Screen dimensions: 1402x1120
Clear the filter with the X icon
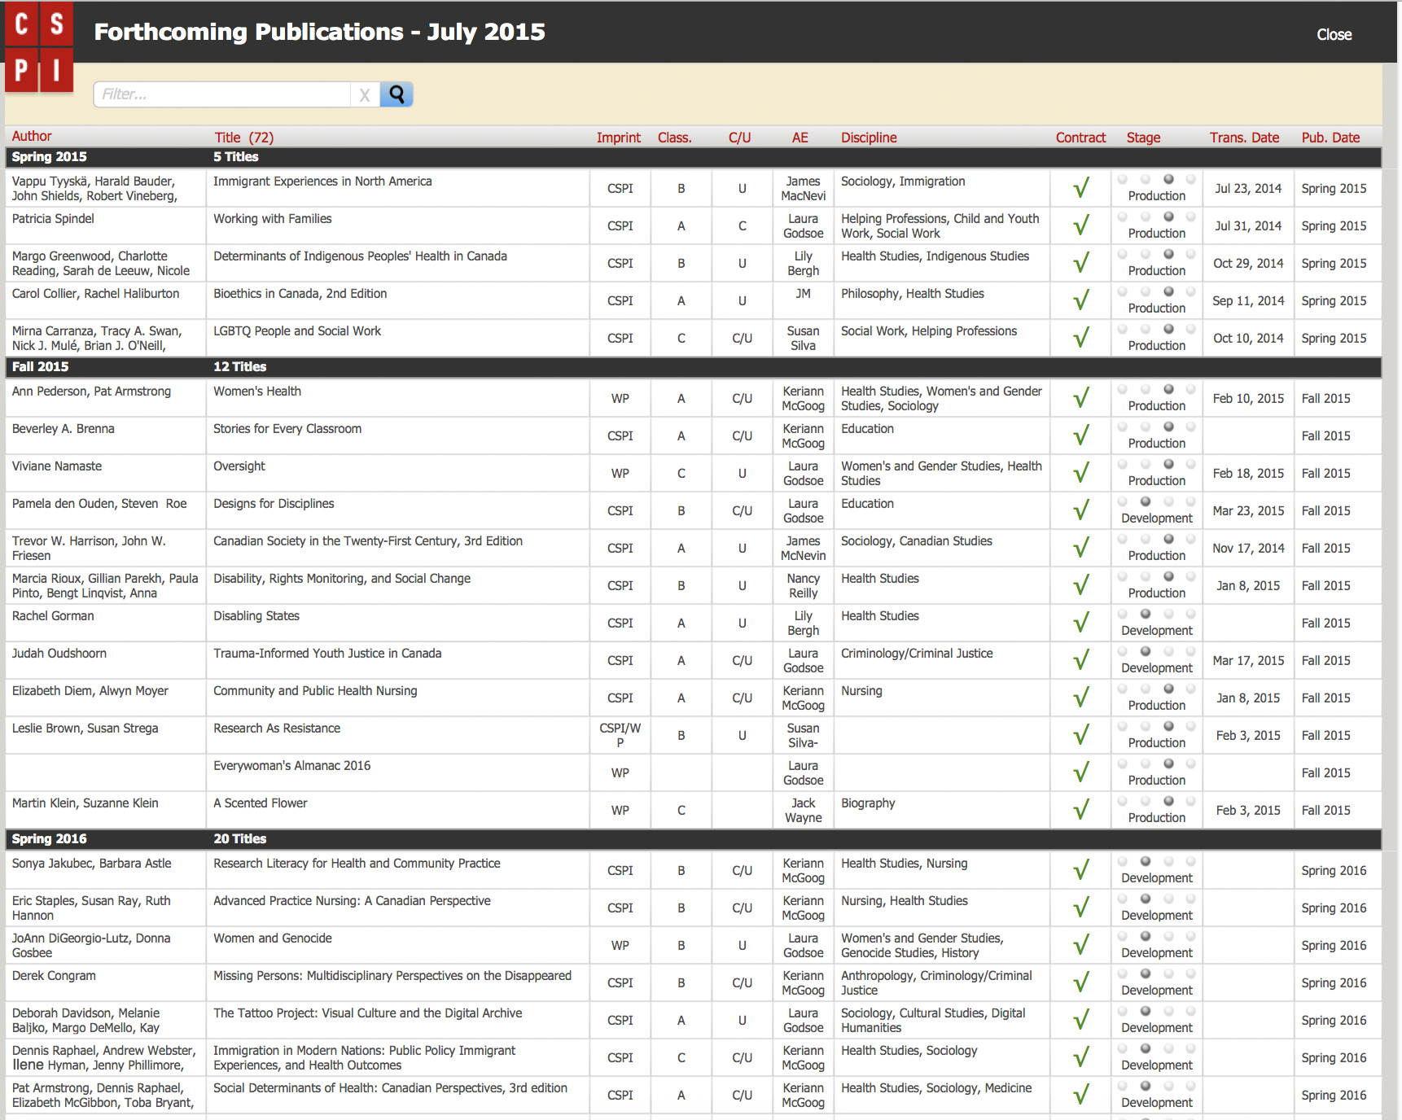pyautogui.click(x=365, y=95)
